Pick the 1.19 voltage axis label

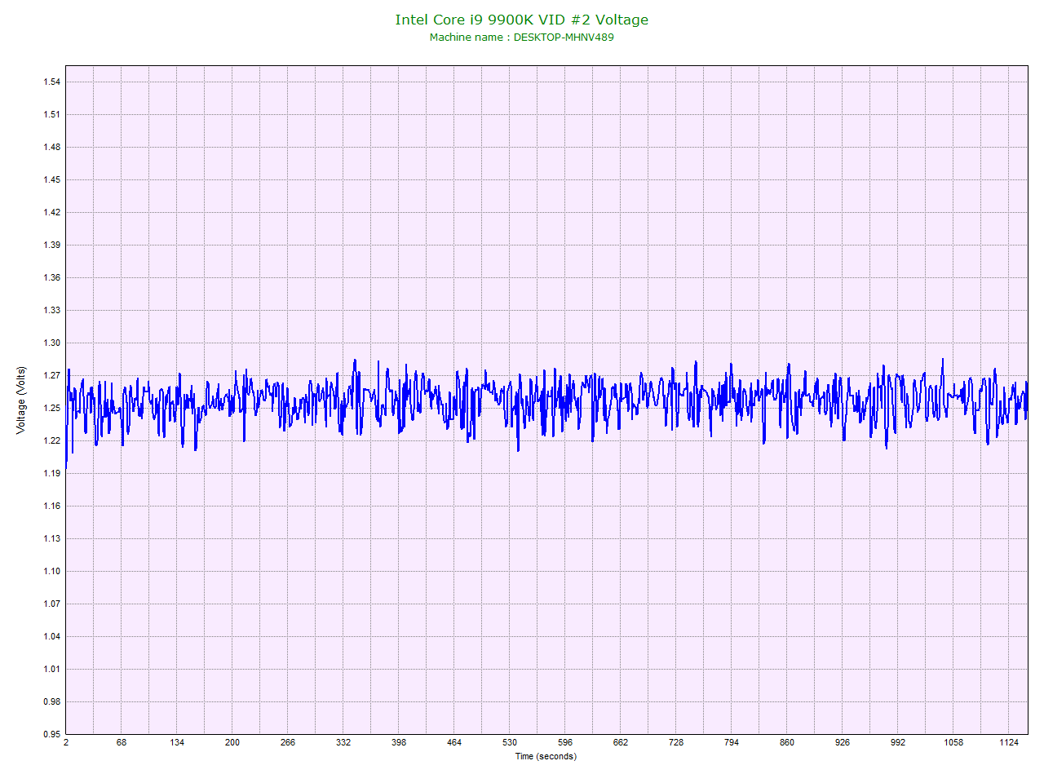tap(51, 473)
